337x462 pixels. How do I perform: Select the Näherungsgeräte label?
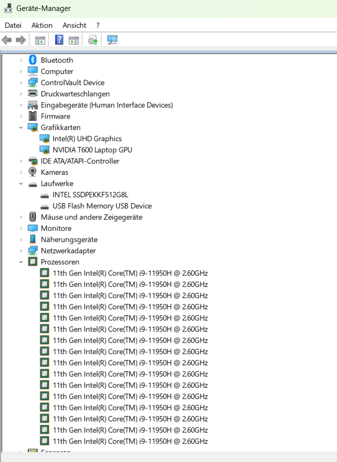click(x=69, y=239)
